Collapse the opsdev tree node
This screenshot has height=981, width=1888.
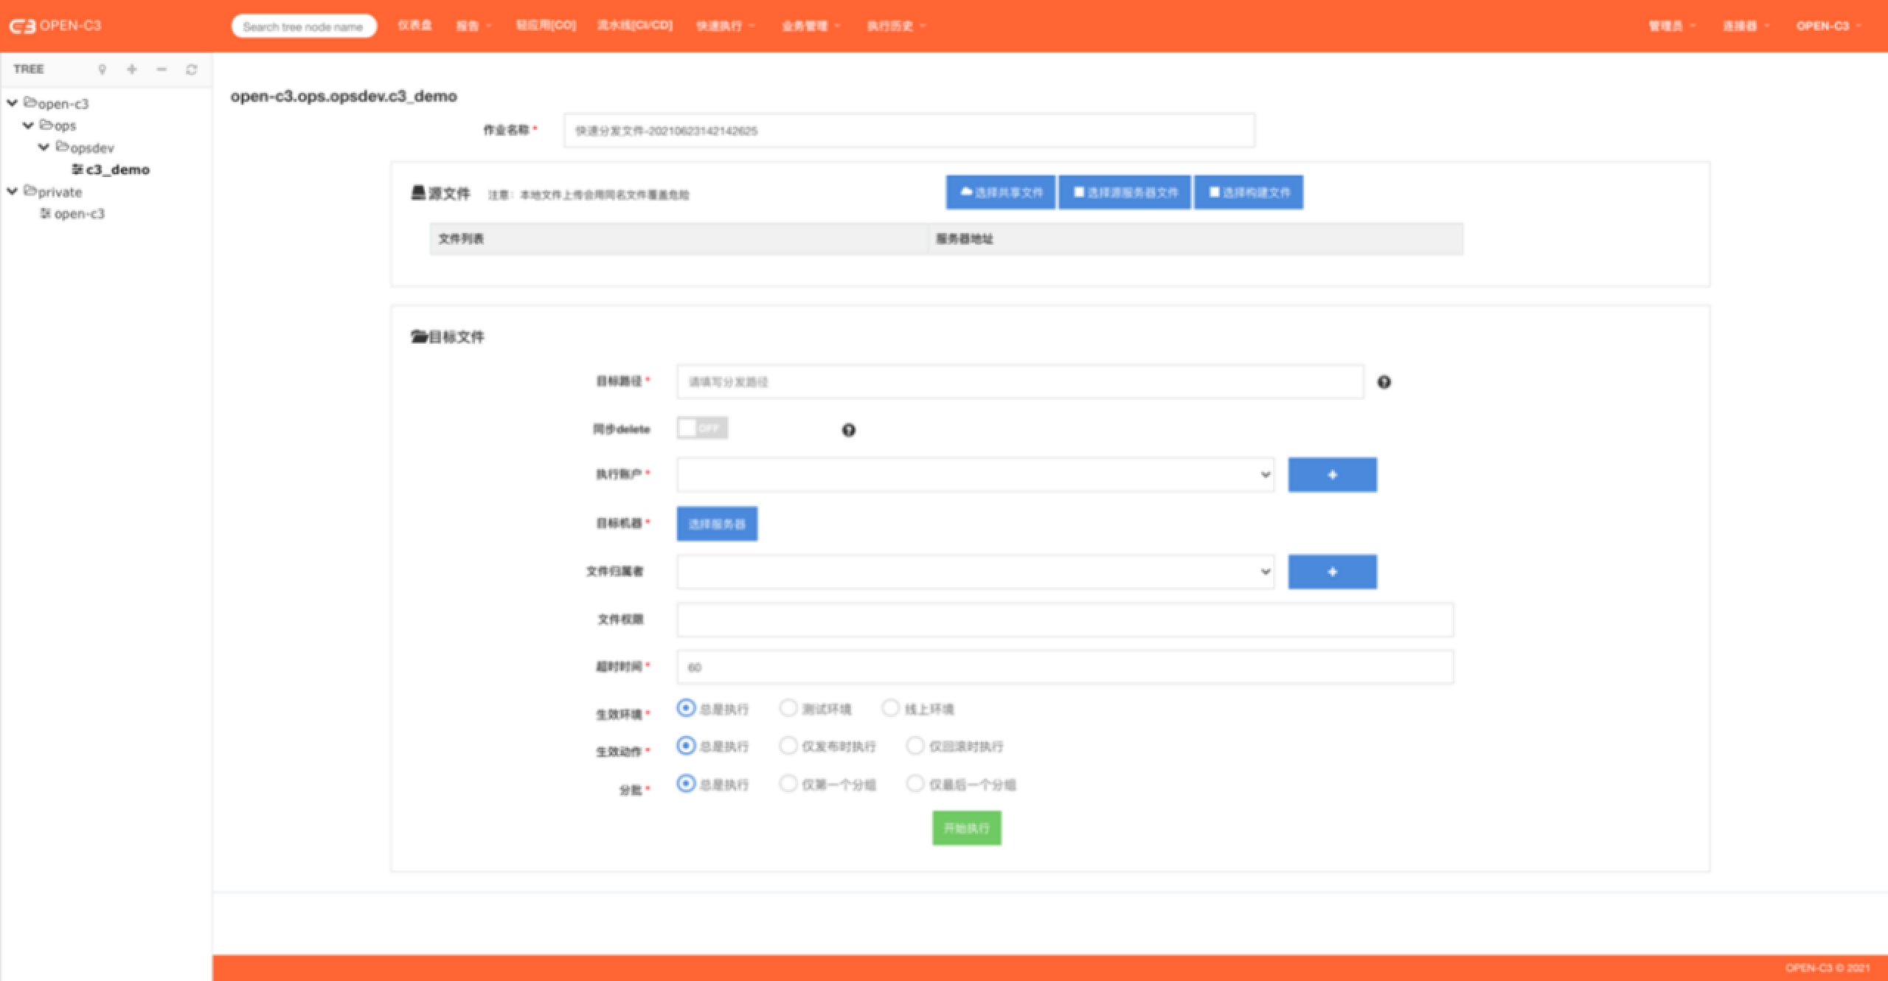click(x=44, y=148)
